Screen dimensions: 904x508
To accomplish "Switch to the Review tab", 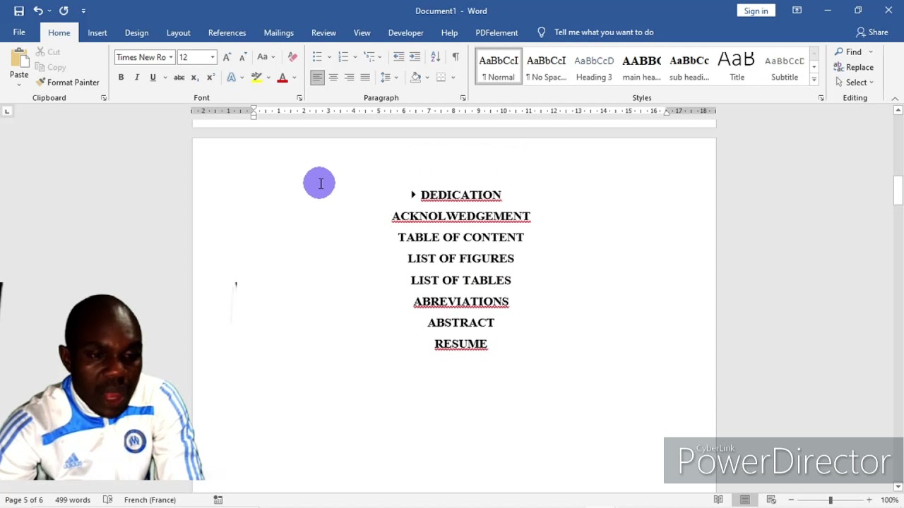I will coord(323,32).
